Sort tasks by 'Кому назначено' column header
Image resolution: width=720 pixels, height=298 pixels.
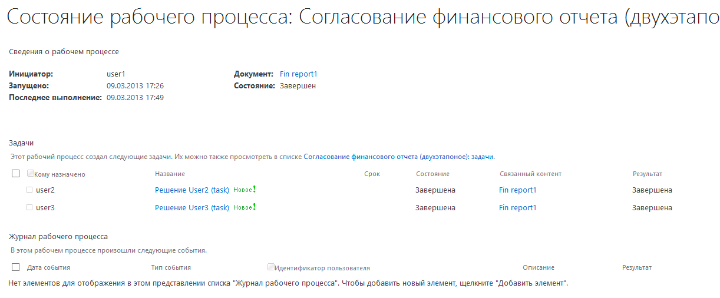[60, 174]
